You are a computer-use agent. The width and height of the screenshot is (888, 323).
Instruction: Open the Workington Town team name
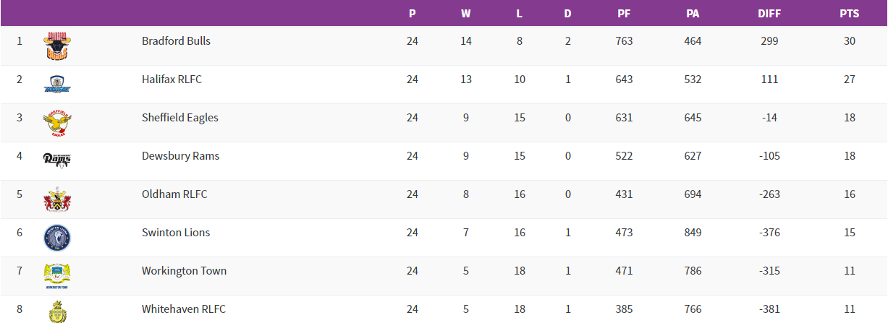(x=184, y=271)
